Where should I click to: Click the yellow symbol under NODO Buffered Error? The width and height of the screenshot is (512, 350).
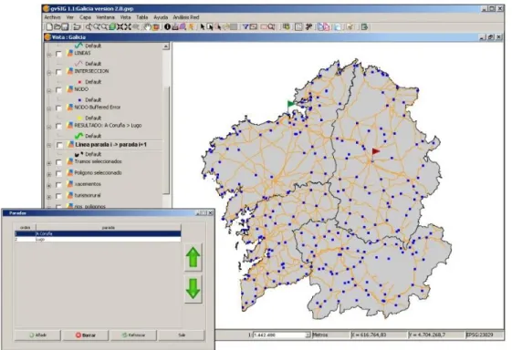pos(79,118)
